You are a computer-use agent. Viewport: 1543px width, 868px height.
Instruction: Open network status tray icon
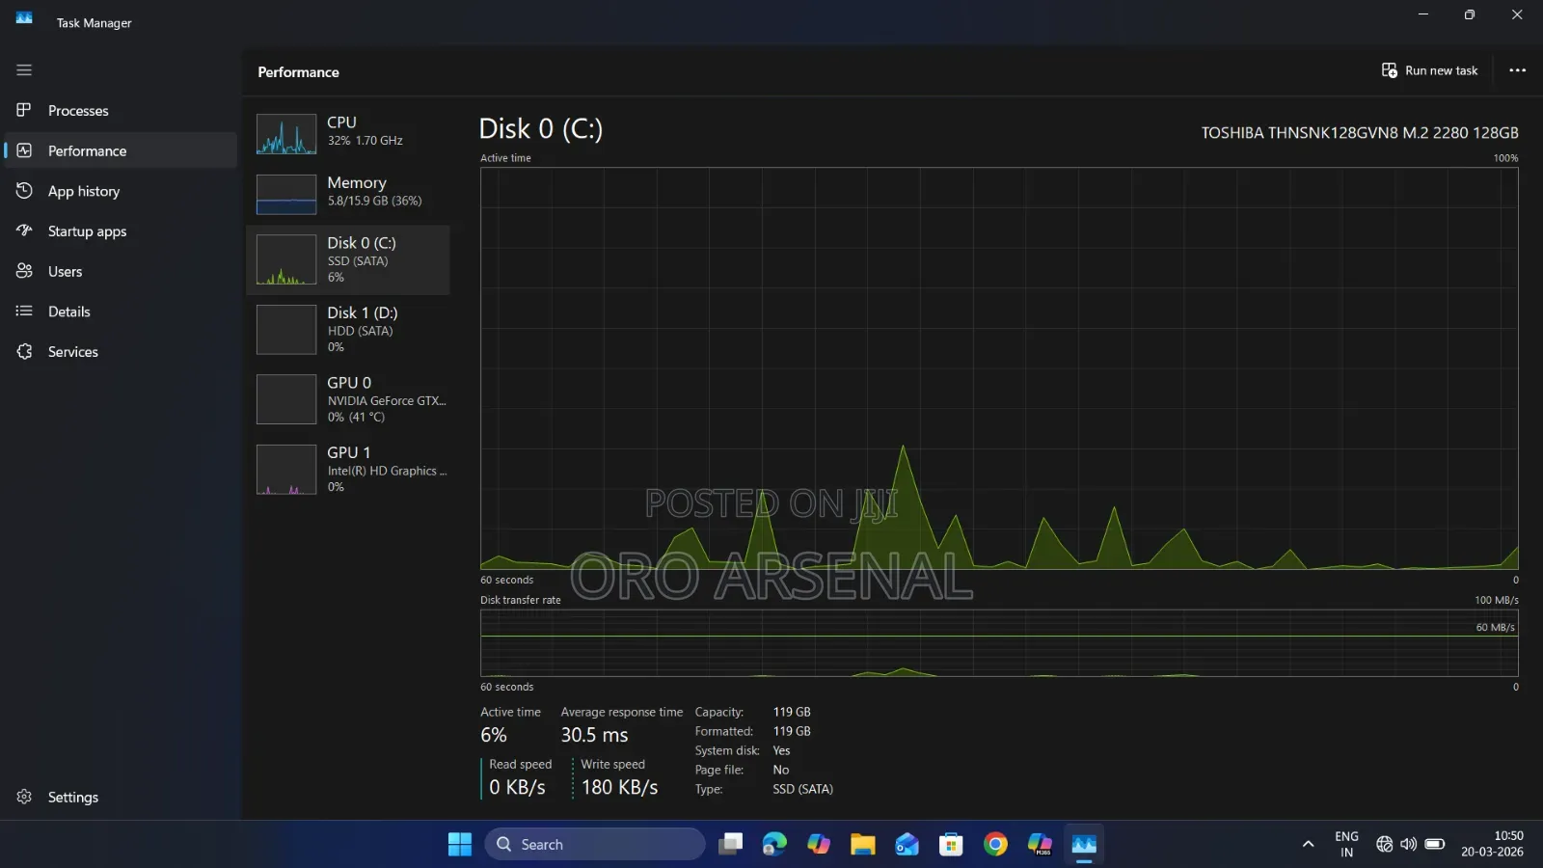pos(1384,844)
